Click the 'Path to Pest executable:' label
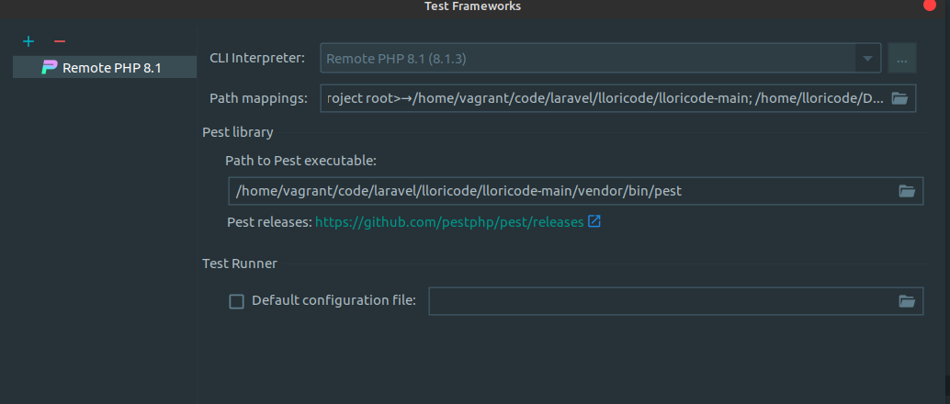The image size is (950, 404). tap(301, 161)
